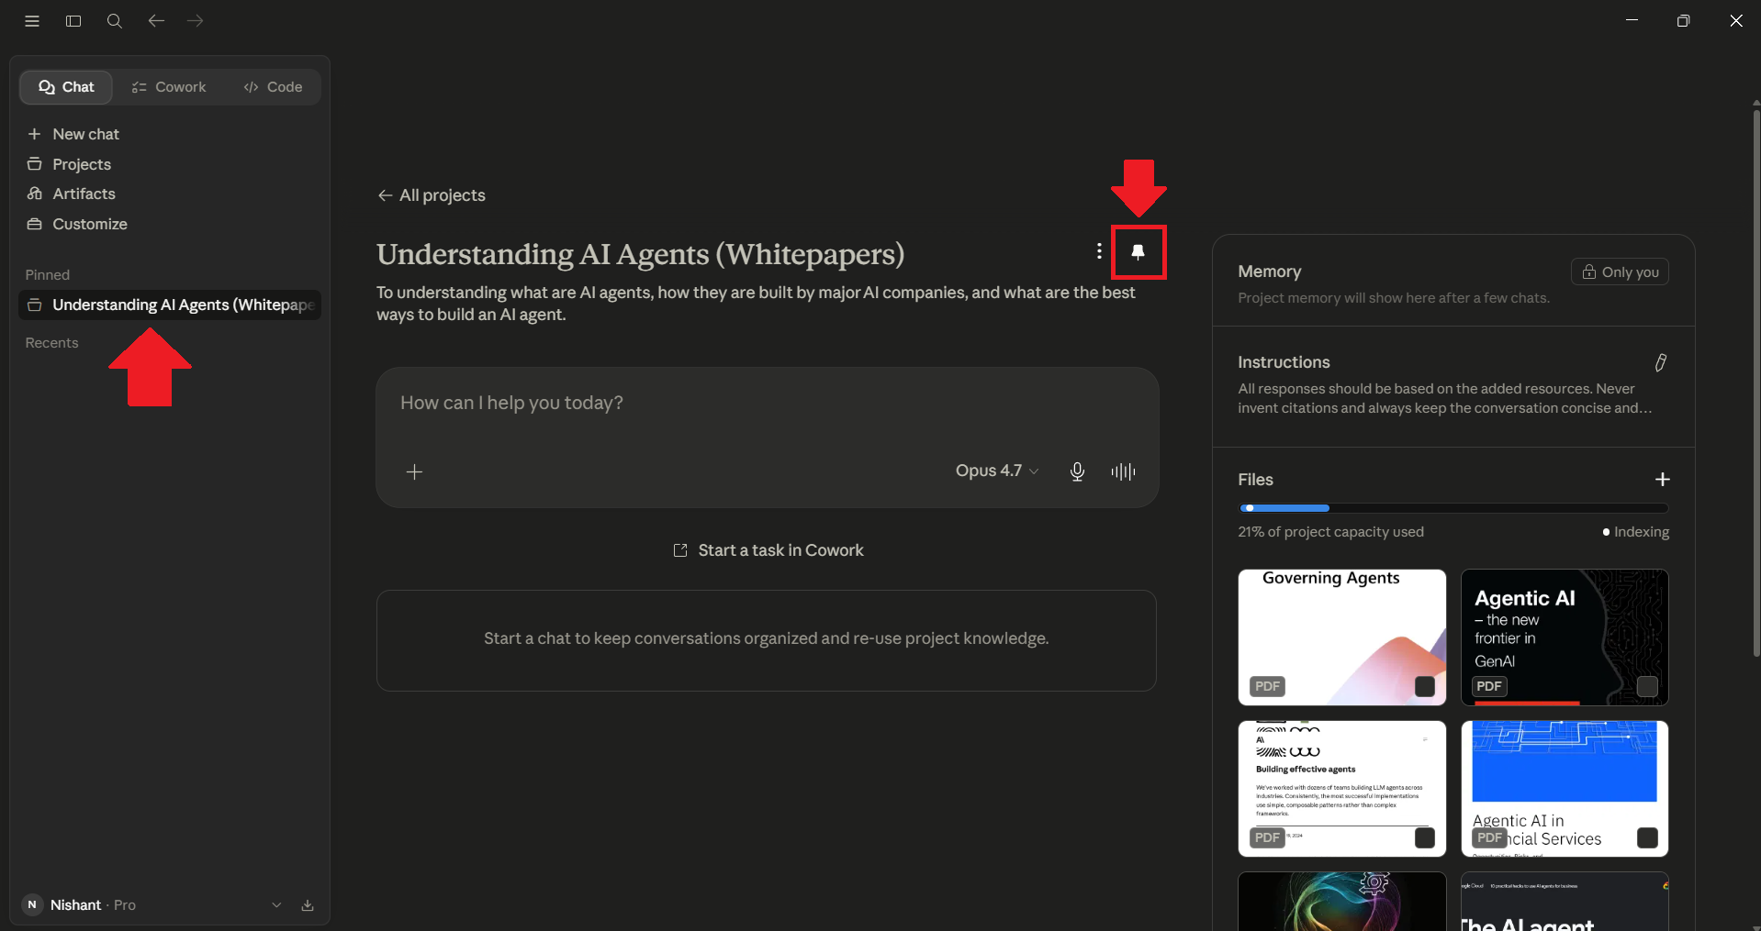This screenshot has width=1761, height=931.
Task: Click the pin project icon
Action: (1138, 252)
